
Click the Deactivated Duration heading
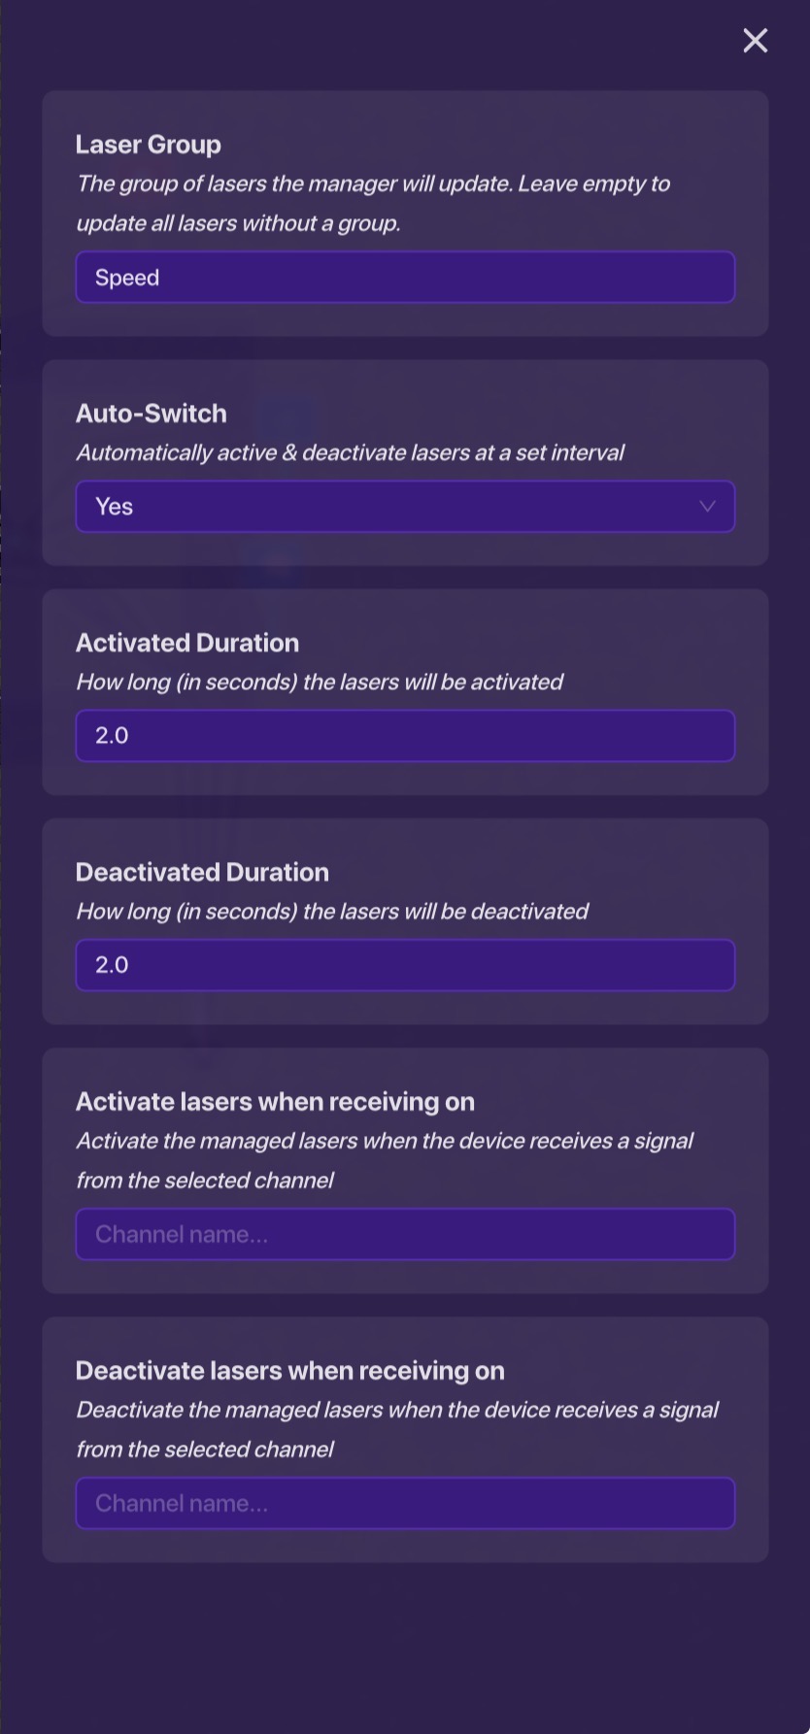click(x=202, y=872)
